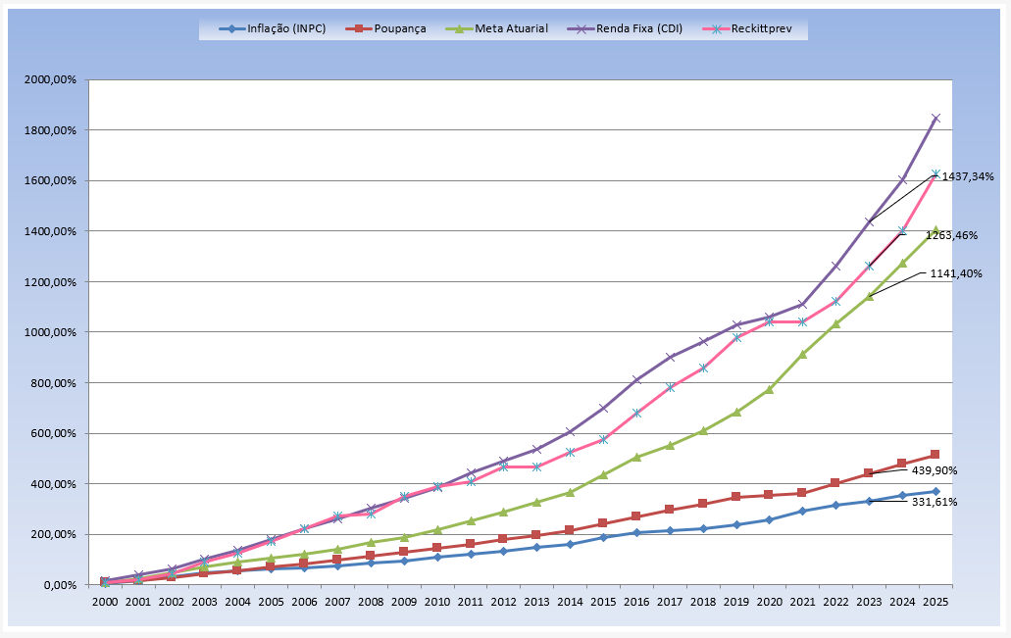Screen dimensions: 1011x638
Task: Select the Poupança legend entry
Action: [x=388, y=28]
